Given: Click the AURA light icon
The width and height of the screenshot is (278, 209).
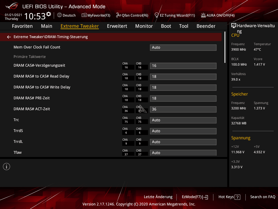Looking at the screenshot, I should (203, 15).
